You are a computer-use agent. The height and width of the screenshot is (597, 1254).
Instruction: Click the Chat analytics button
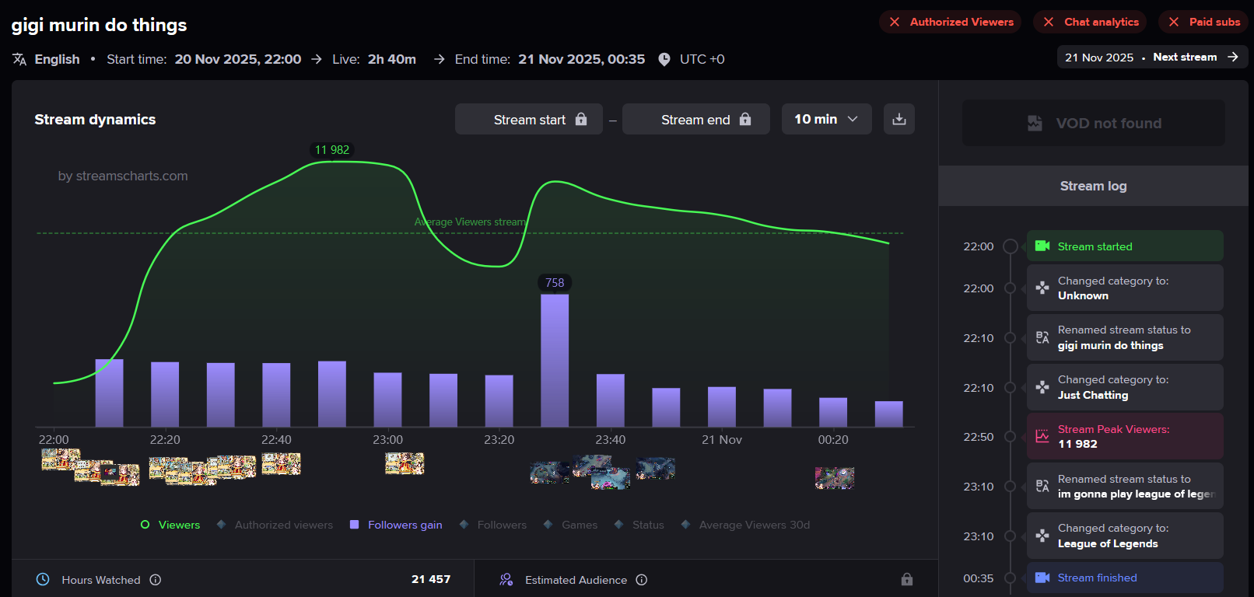(1090, 22)
